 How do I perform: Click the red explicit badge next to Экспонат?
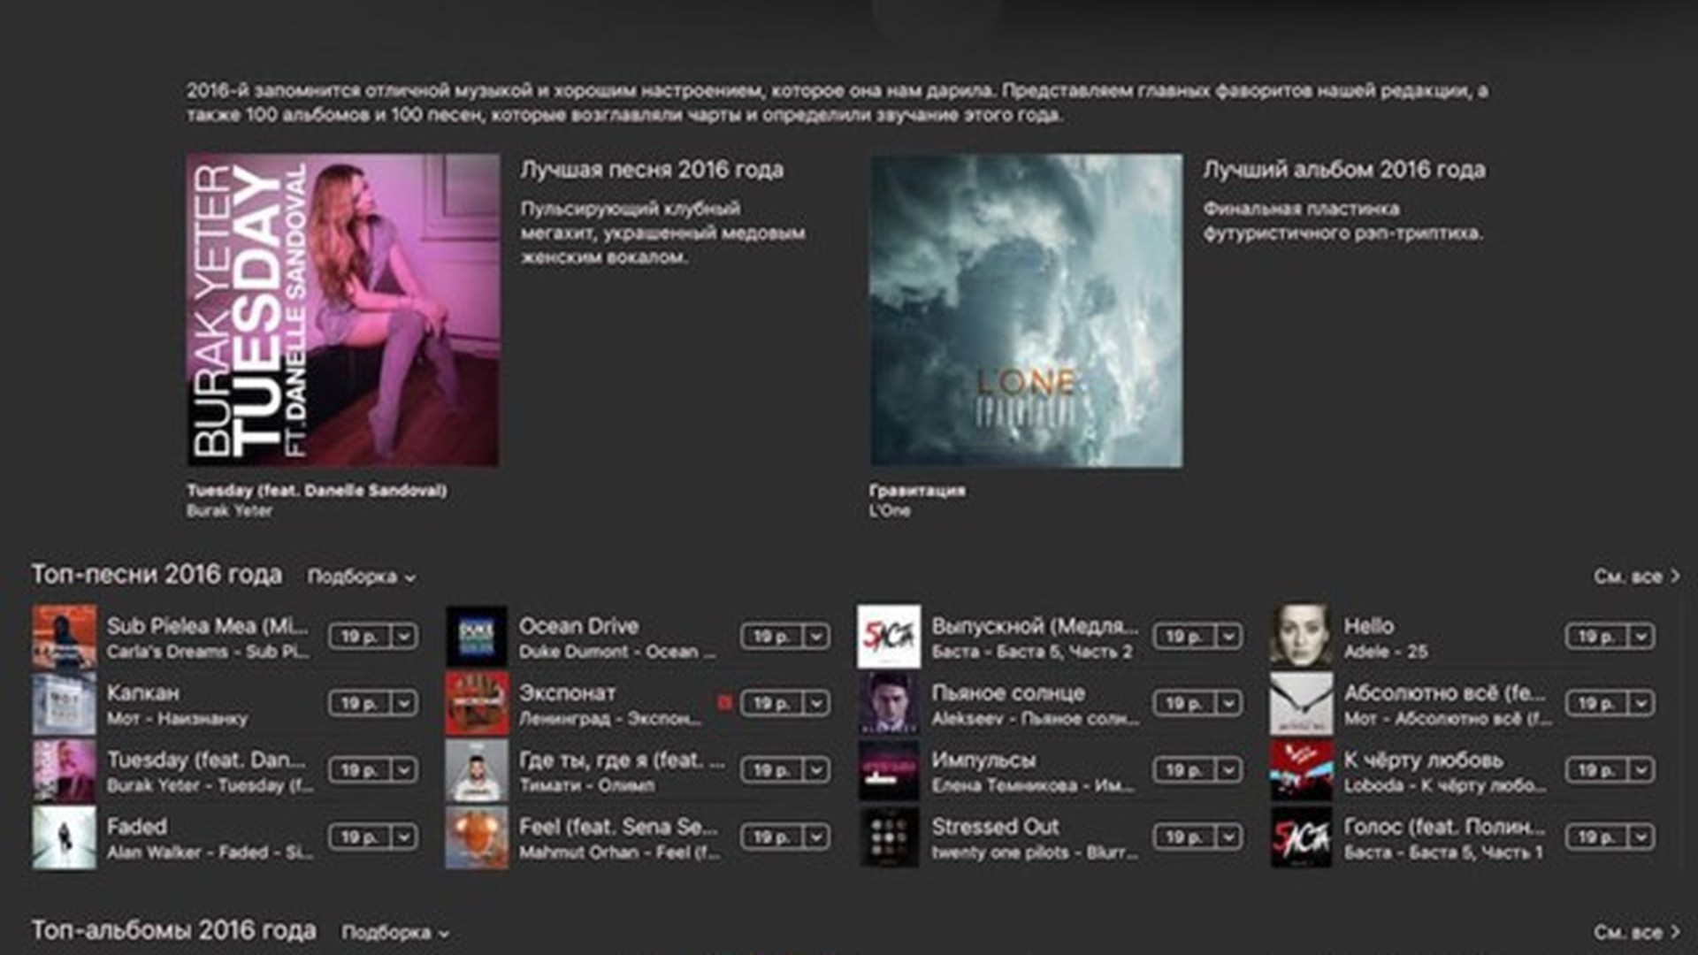pyautogui.click(x=724, y=703)
